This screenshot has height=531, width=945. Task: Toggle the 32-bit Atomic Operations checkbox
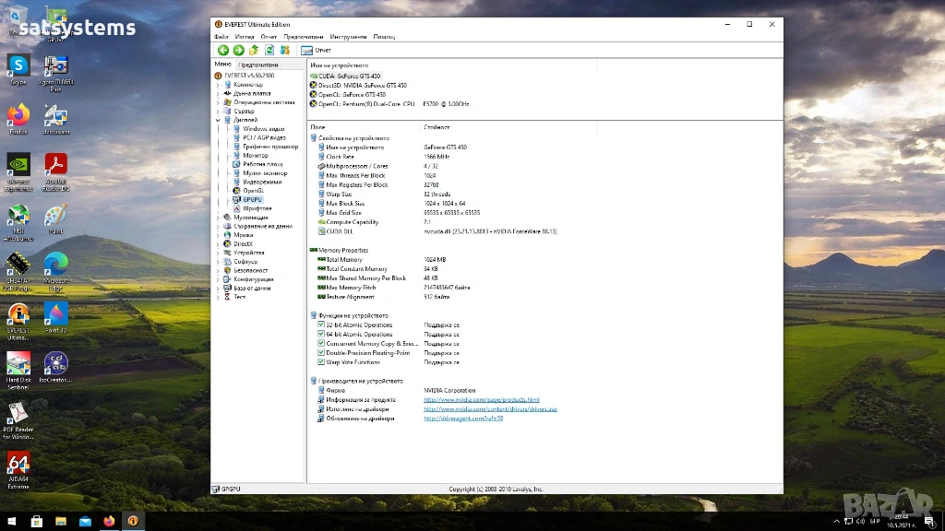pos(320,324)
